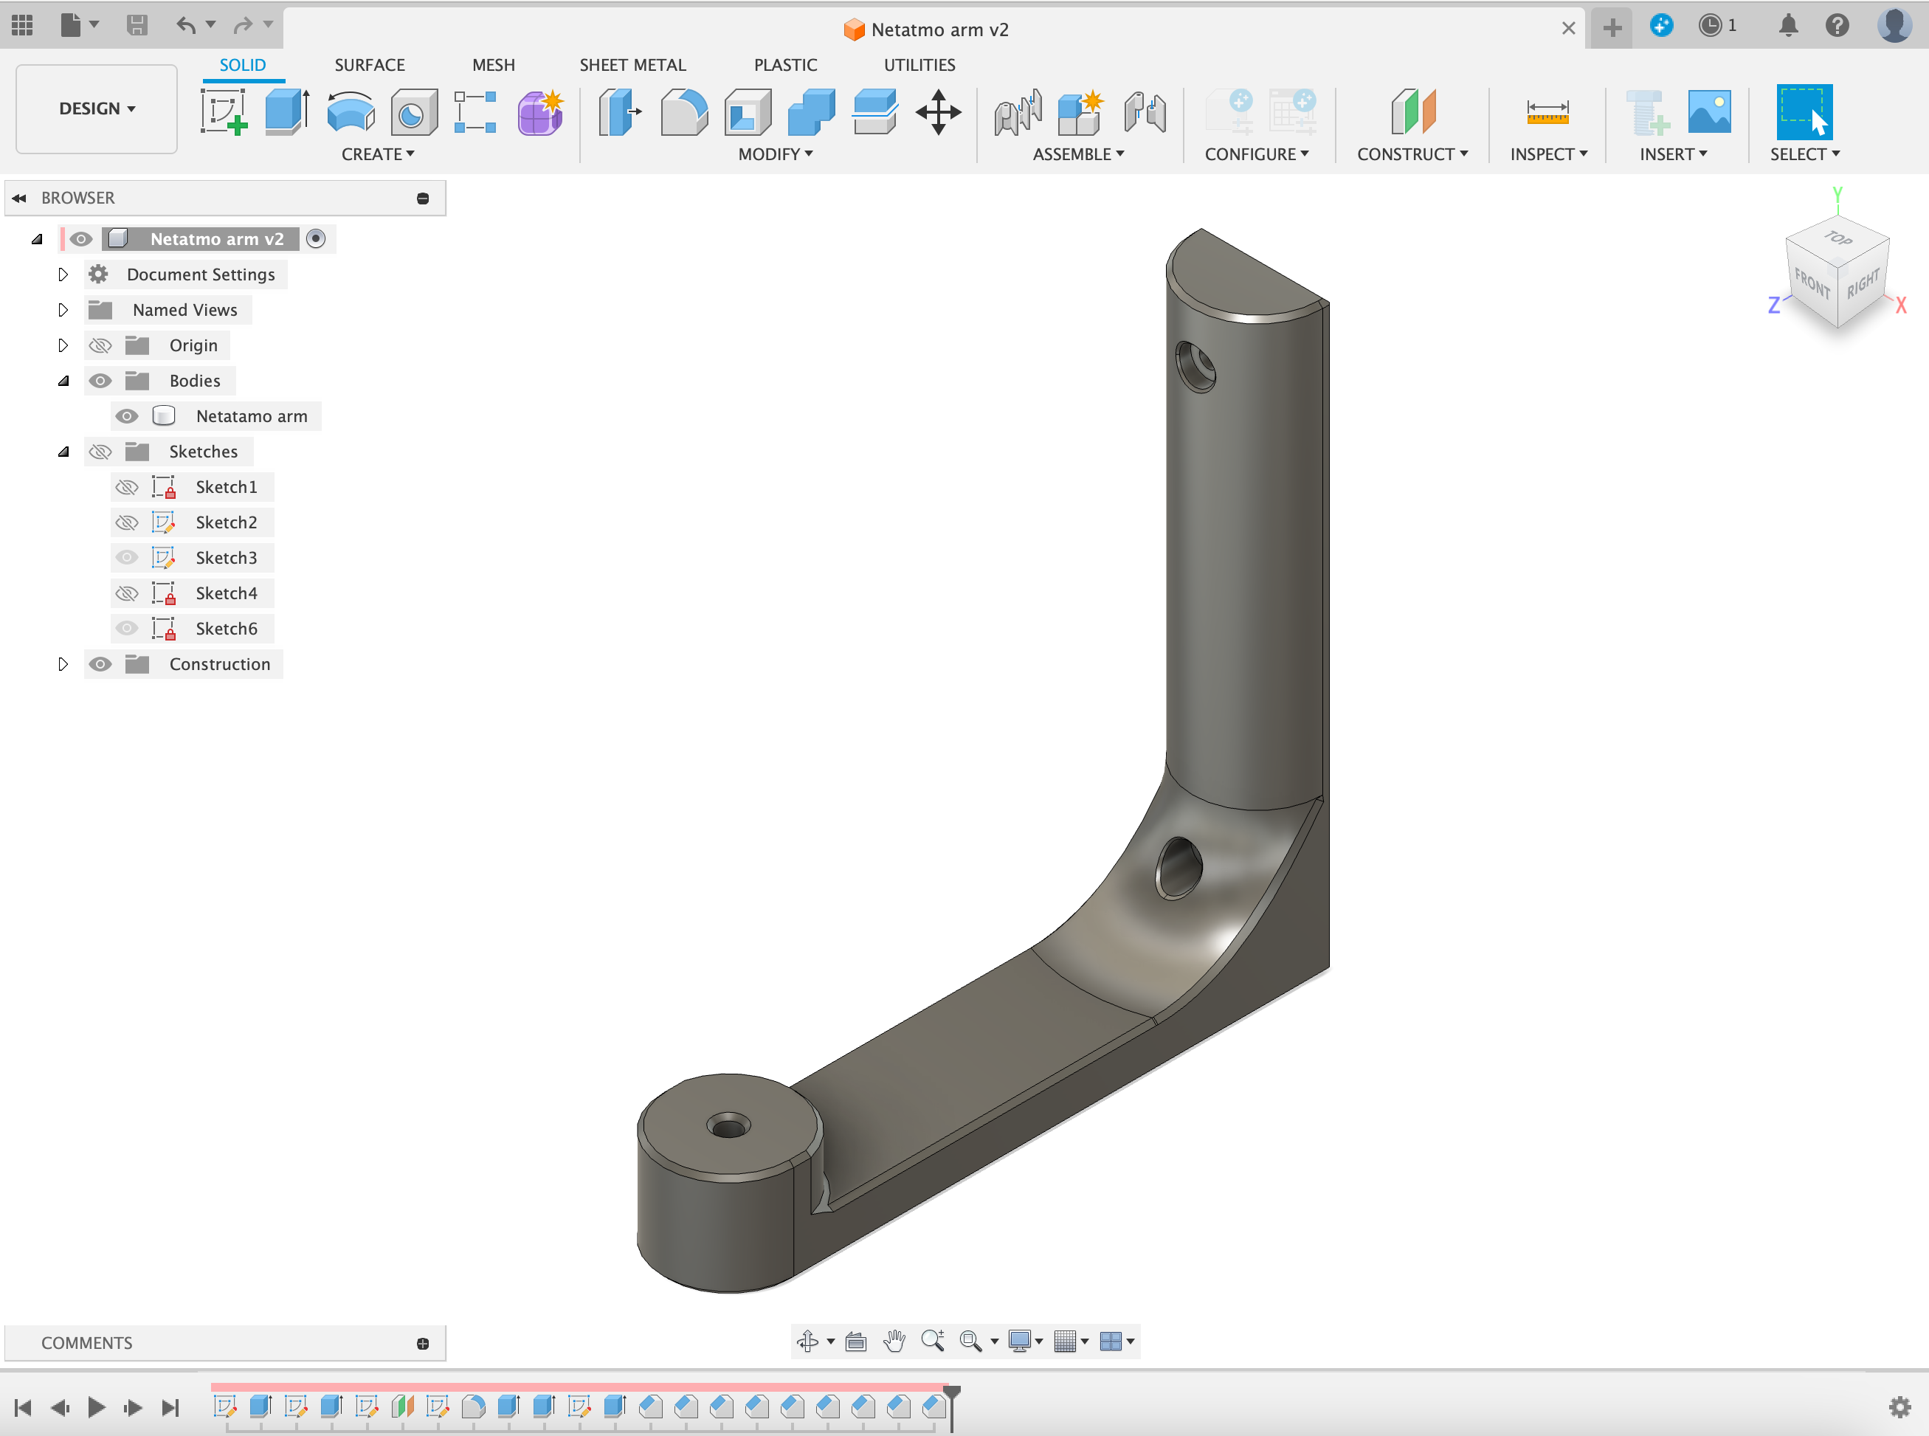Screen dimensions: 1929x1436
Task: Select the Construct plane icon
Action: pyautogui.click(x=1412, y=111)
